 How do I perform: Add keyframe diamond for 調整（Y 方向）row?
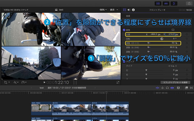click(187, 52)
